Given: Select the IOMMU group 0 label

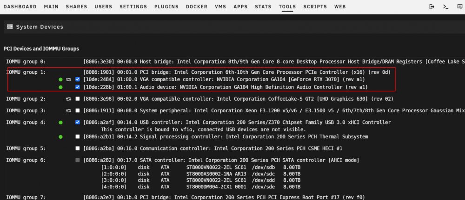Looking at the screenshot, I should click(26, 62).
